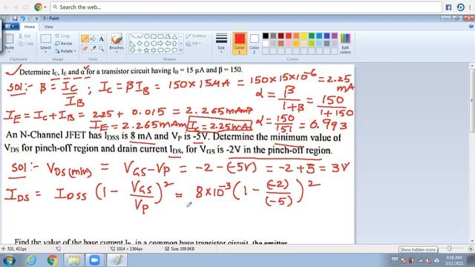Select the Fill with color bucket tool
This screenshot has width=475, height=267.
94,39
